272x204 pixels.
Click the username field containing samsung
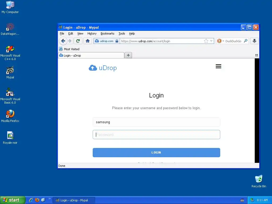click(x=156, y=122)
